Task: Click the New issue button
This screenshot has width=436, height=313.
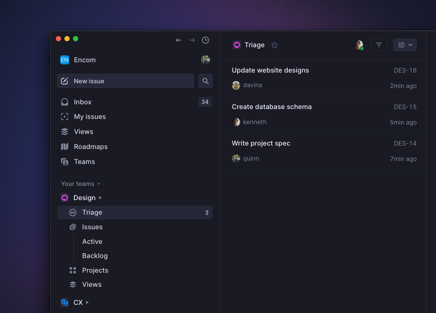Action: pyautogui.click(x=125, y=81)
